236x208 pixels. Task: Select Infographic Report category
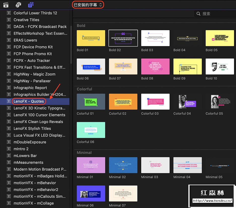tap(35, 88)
